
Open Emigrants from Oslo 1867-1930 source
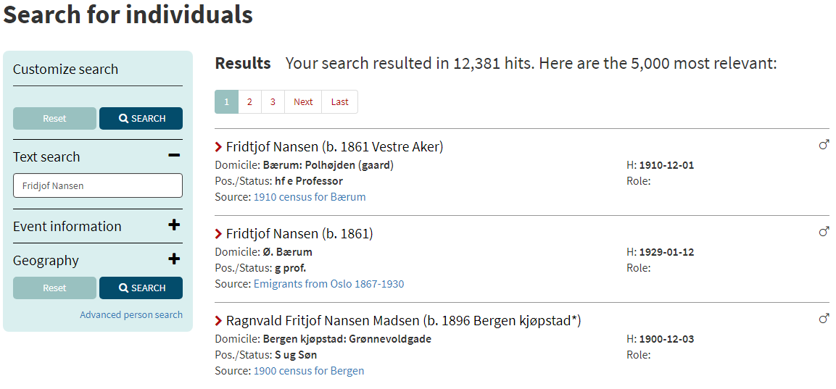[328, 284]
